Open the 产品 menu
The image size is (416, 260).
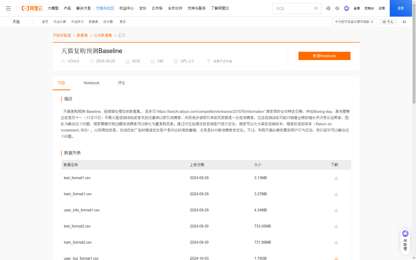[67, 8]
